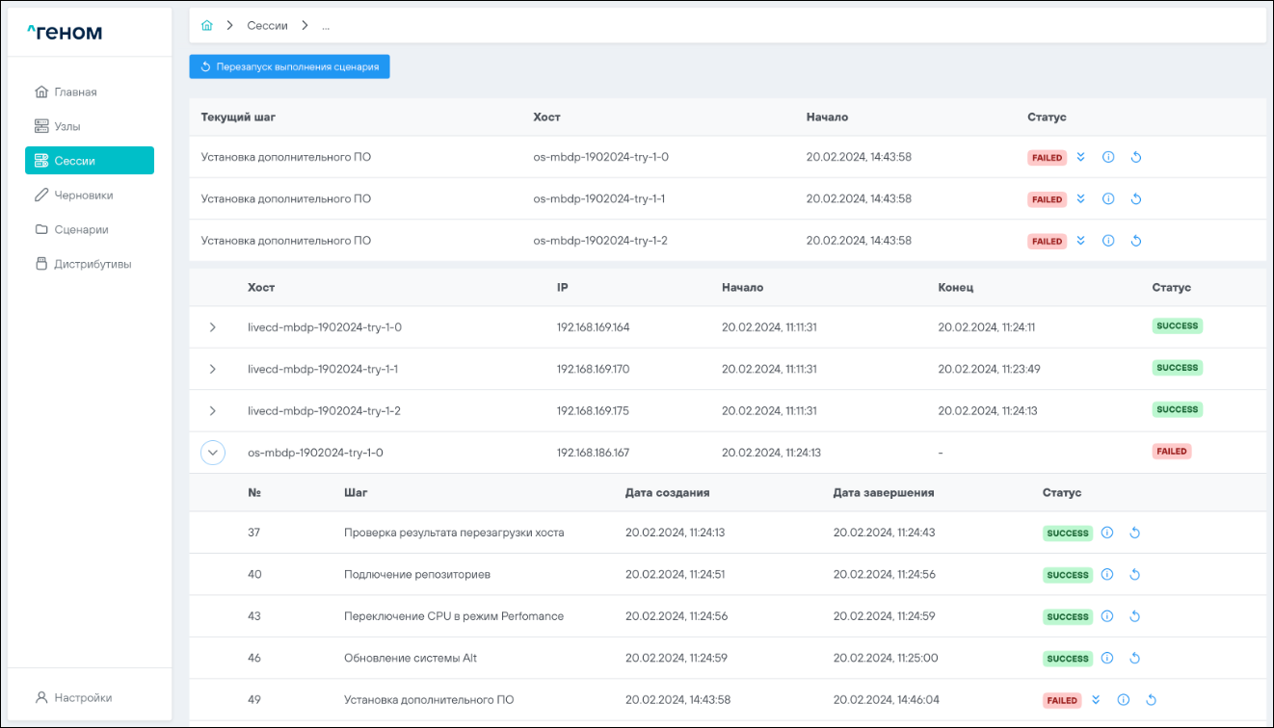Restart step 40 Подключение репозиториев
Screen dimensions: 1274x728
(1134, 575)
